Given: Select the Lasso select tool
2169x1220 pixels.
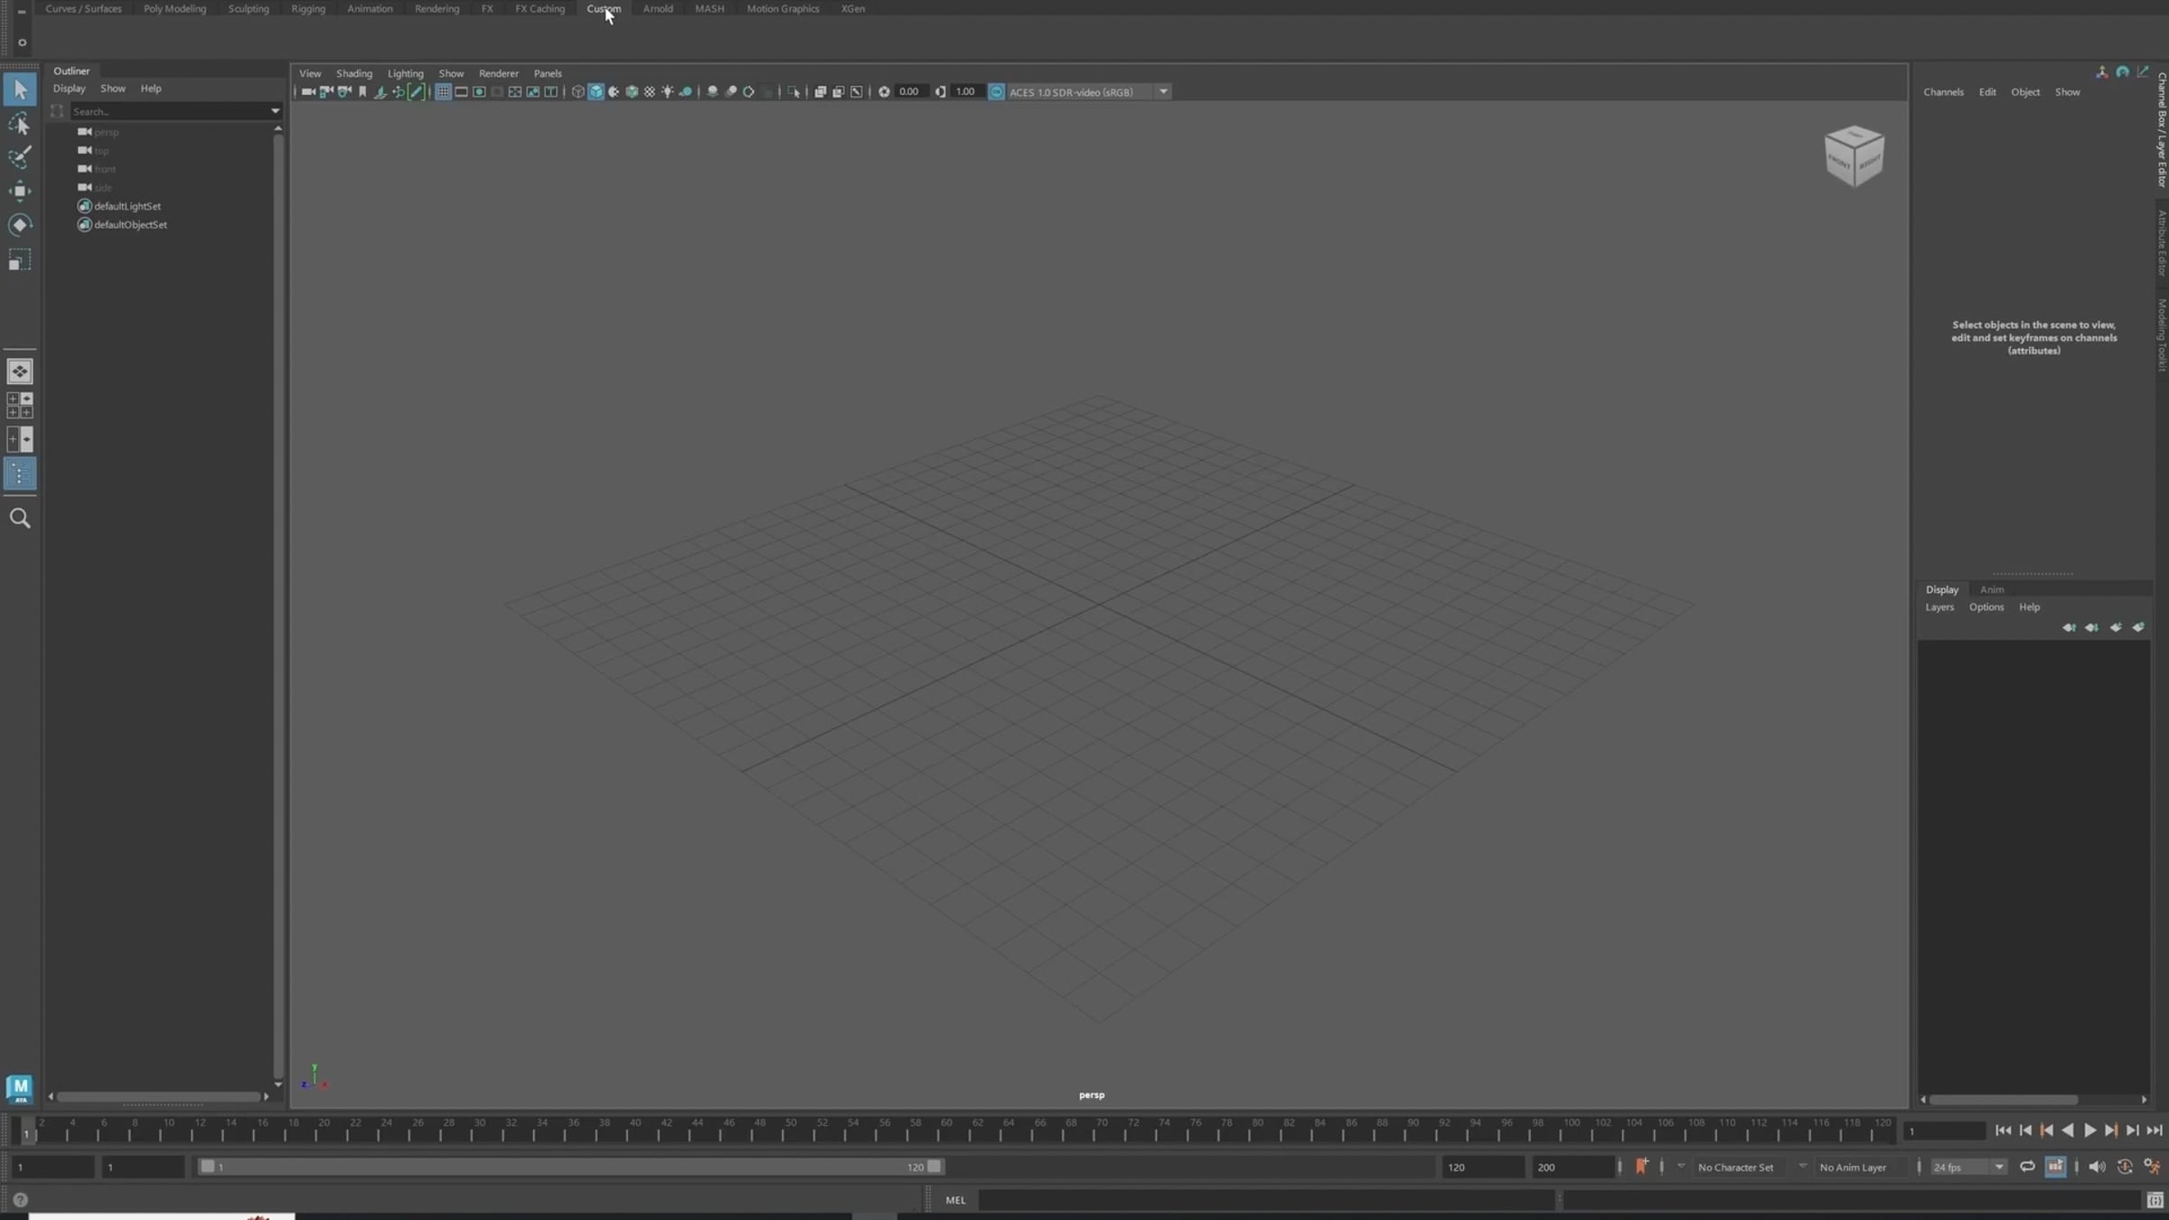Looking at the screenshot, I should coord(19,123).
